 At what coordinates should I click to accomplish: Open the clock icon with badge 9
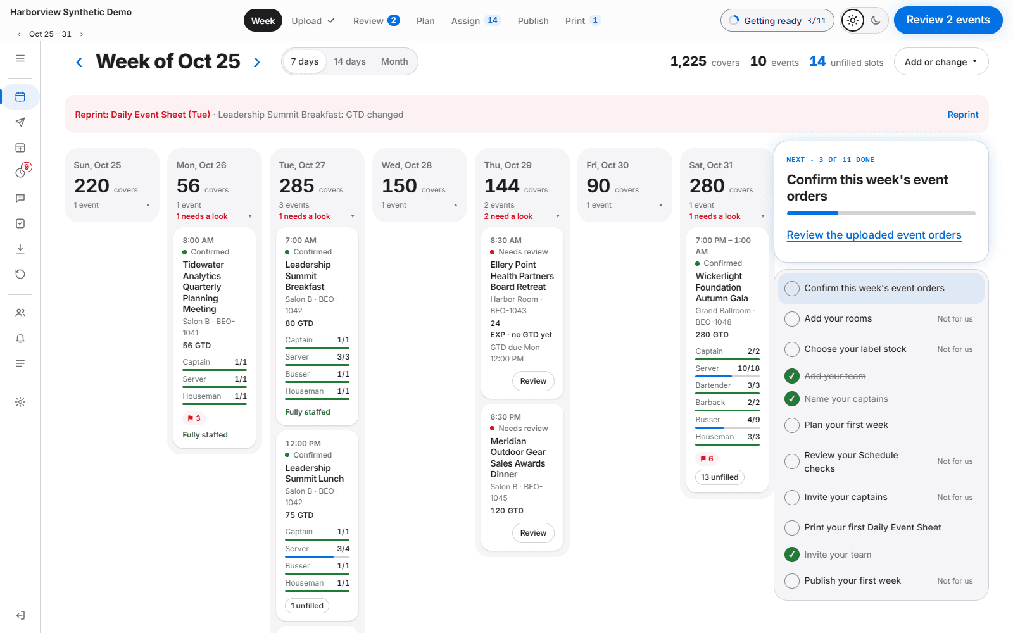20,173
